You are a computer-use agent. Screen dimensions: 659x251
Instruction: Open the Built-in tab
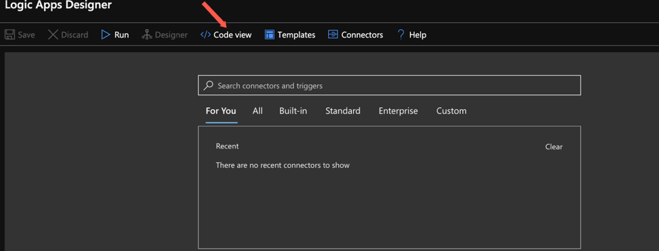point(293,111)
